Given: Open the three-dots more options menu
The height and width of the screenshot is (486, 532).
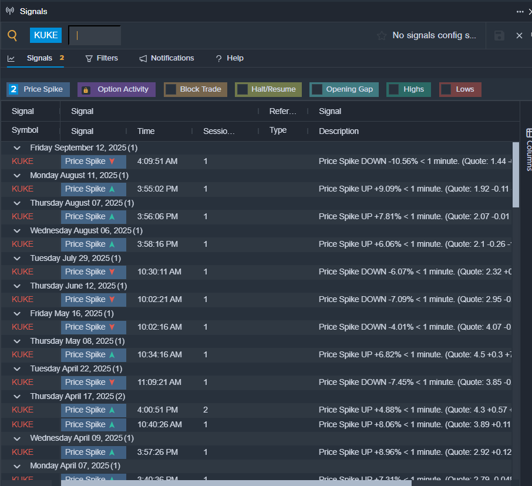Looking at the screenshot, I should (520, 11).
